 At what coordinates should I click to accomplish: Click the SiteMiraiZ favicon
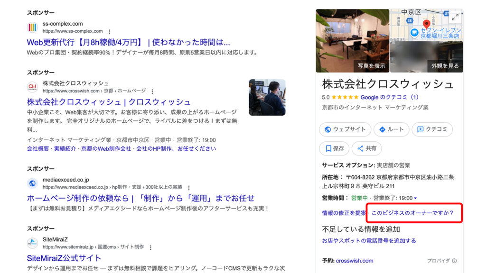click(x=32, y=243)
